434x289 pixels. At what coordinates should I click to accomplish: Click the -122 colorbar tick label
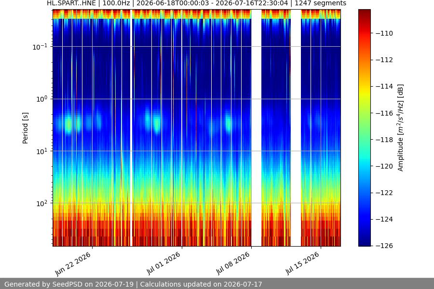point(384,193)
